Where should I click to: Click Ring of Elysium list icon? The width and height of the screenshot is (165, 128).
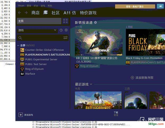coord(22,69)
